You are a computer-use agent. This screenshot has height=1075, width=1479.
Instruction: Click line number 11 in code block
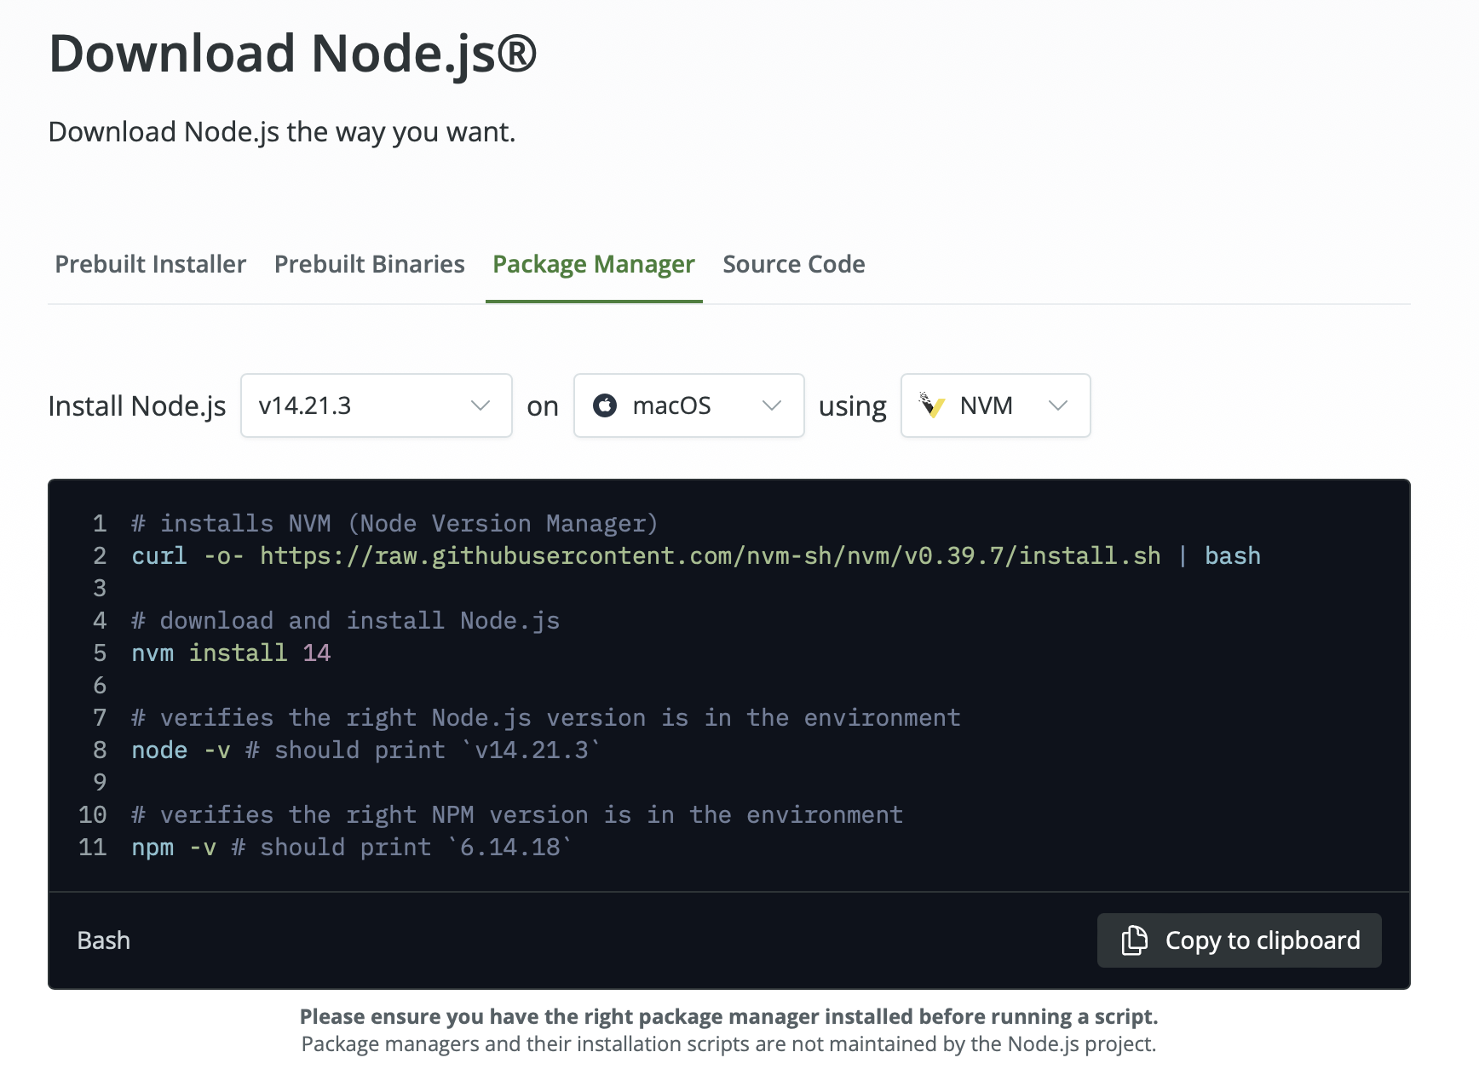pyautogui.click(x=93, y=848)
